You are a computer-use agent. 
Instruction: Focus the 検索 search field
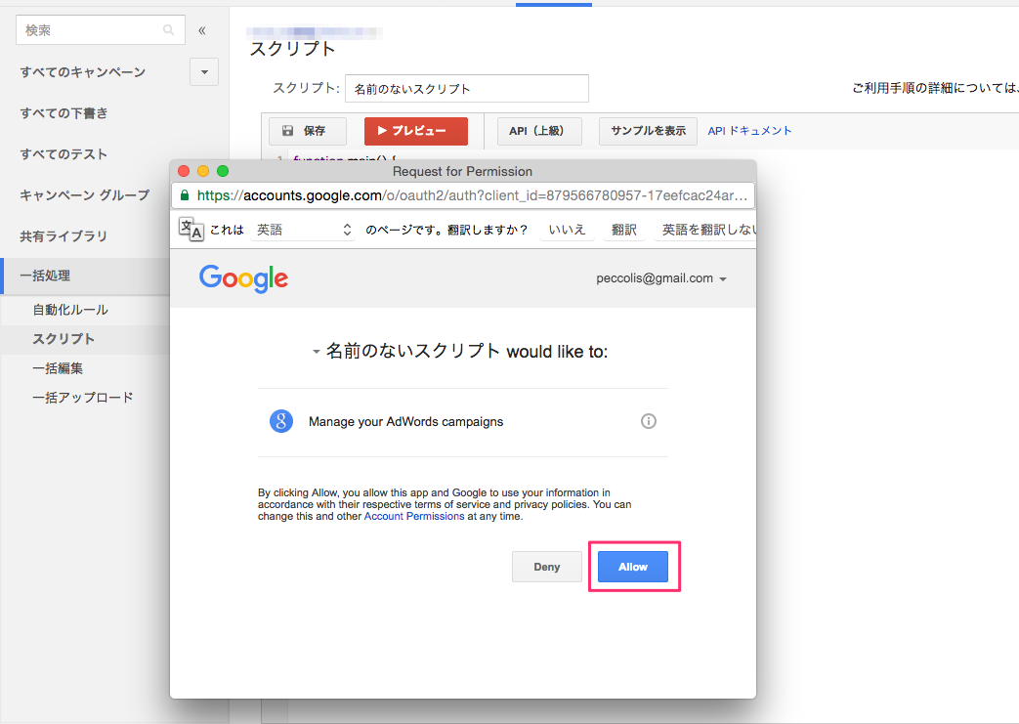pyautogui.click(x=100, y=30)
